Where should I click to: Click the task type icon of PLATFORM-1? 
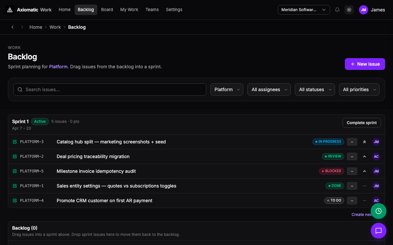click(x=15, y=186)
